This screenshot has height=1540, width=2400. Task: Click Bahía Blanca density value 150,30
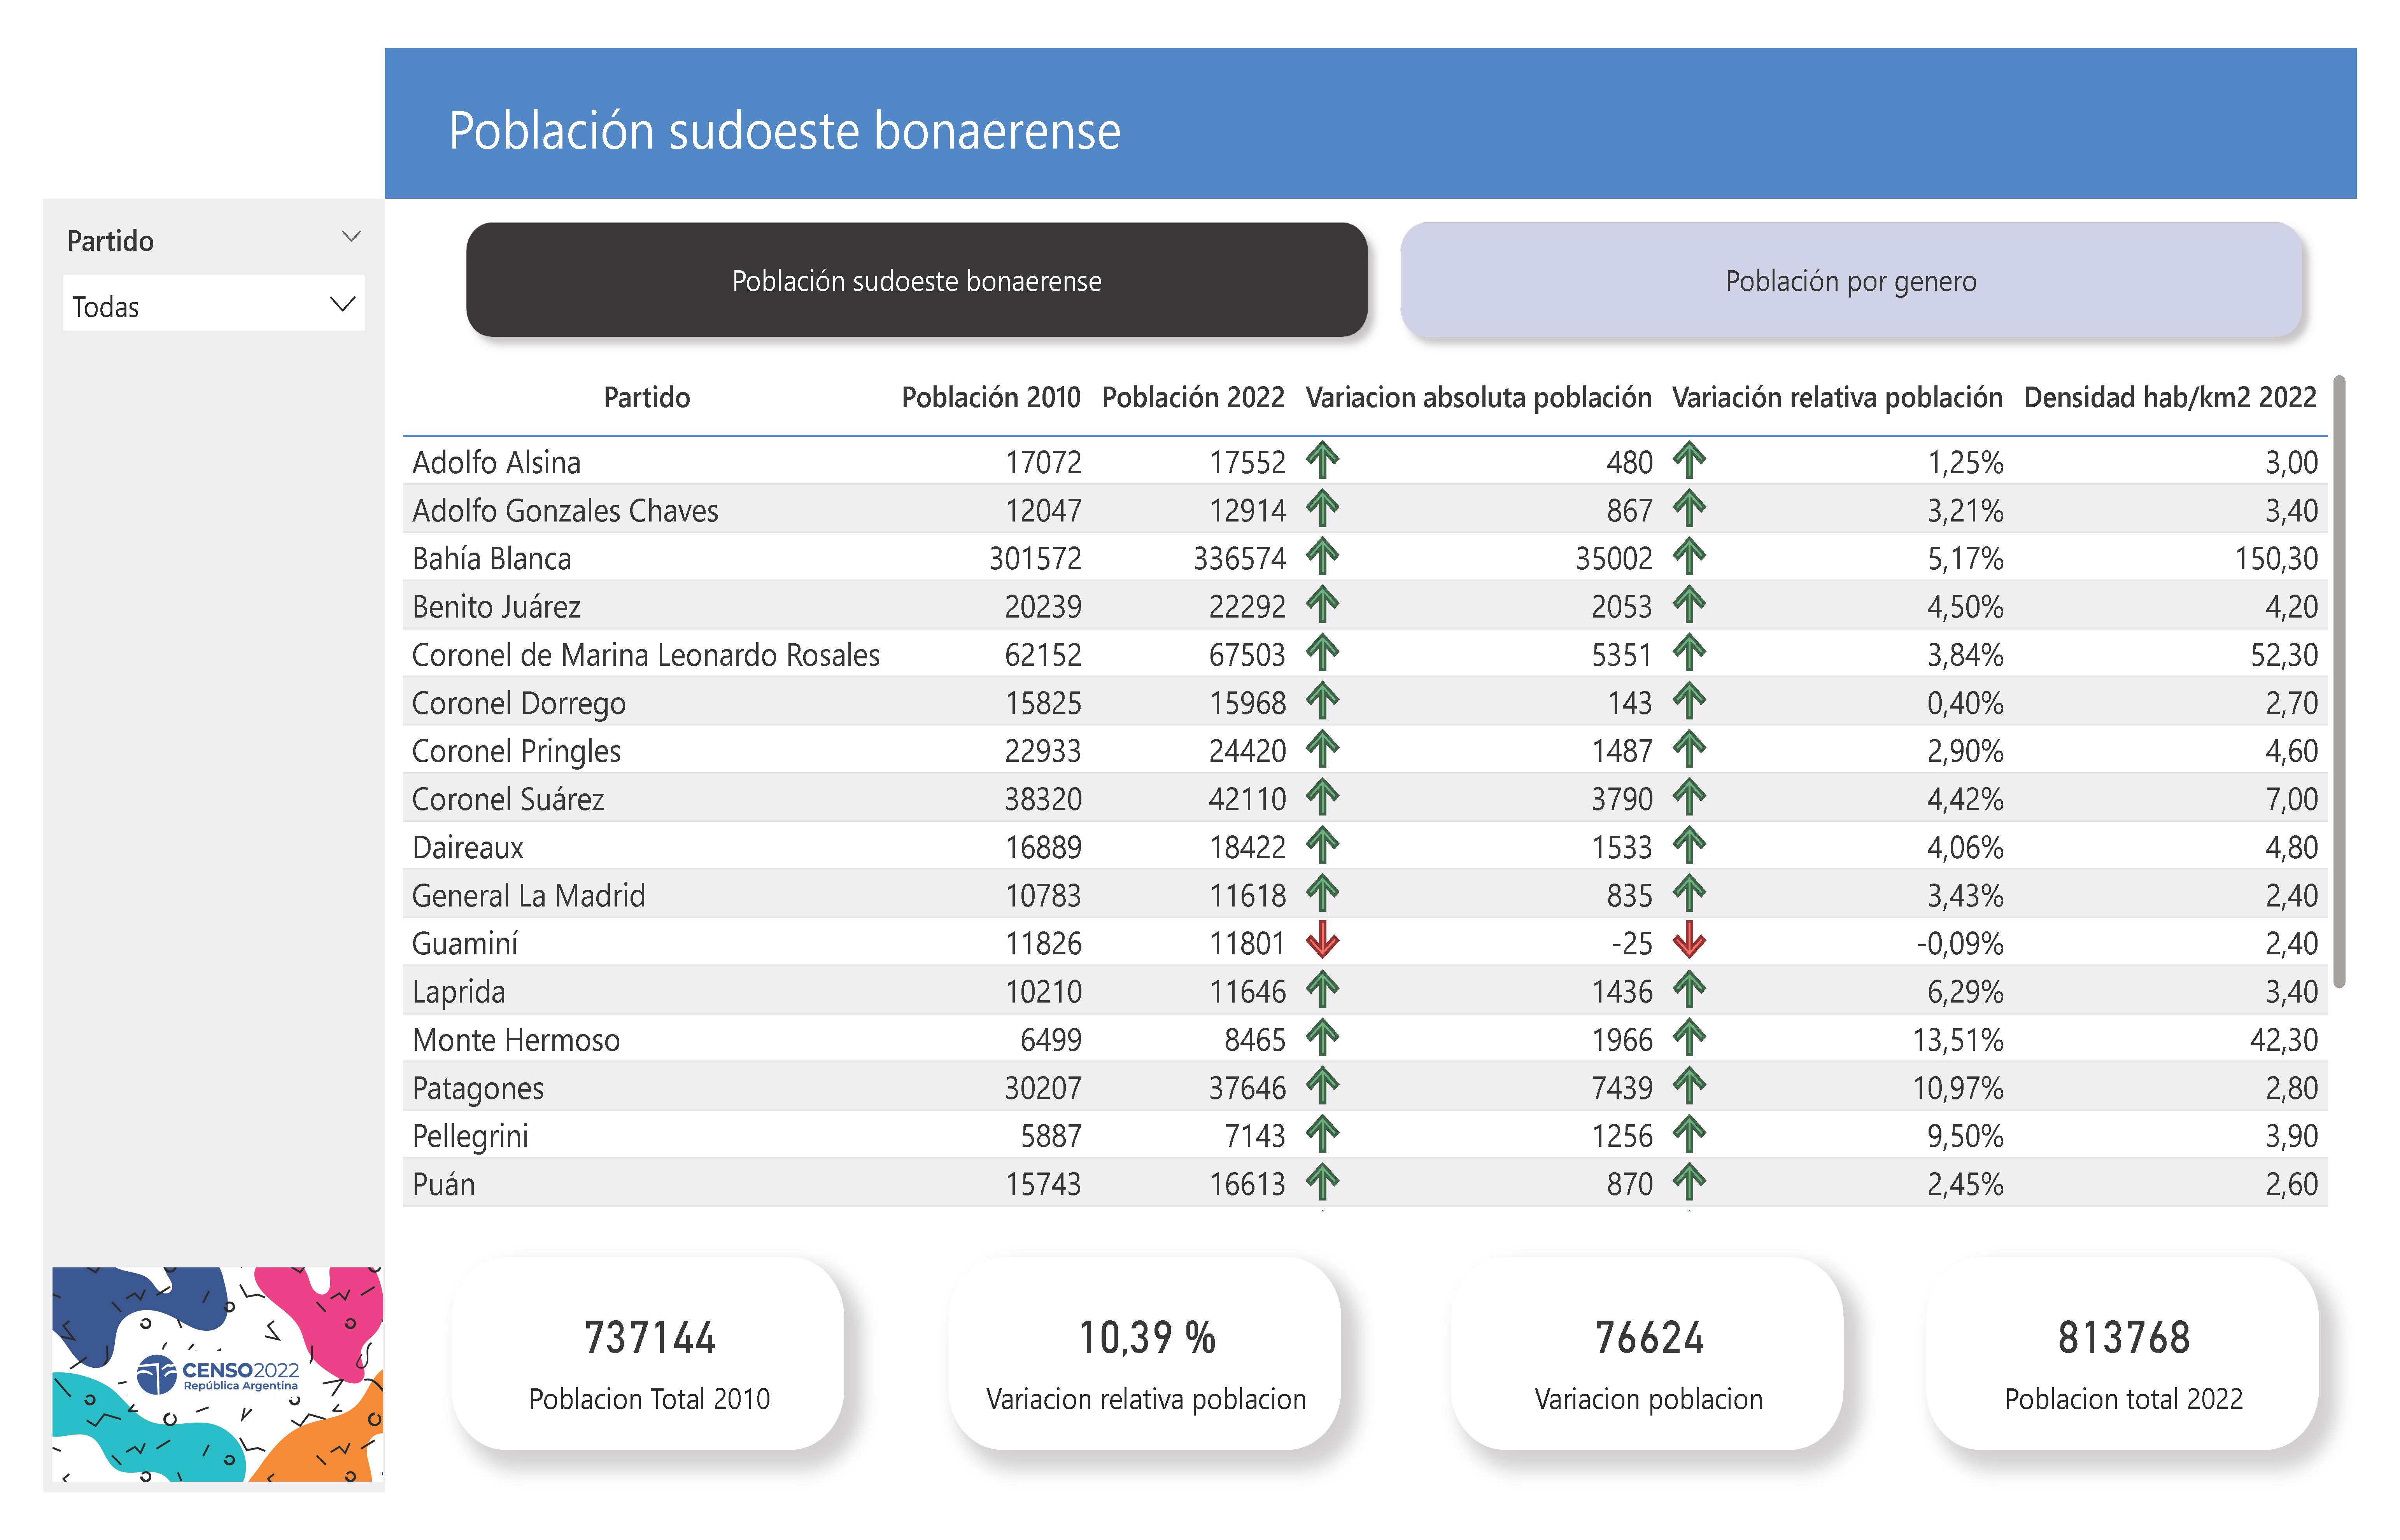[x=2276, y=558]
